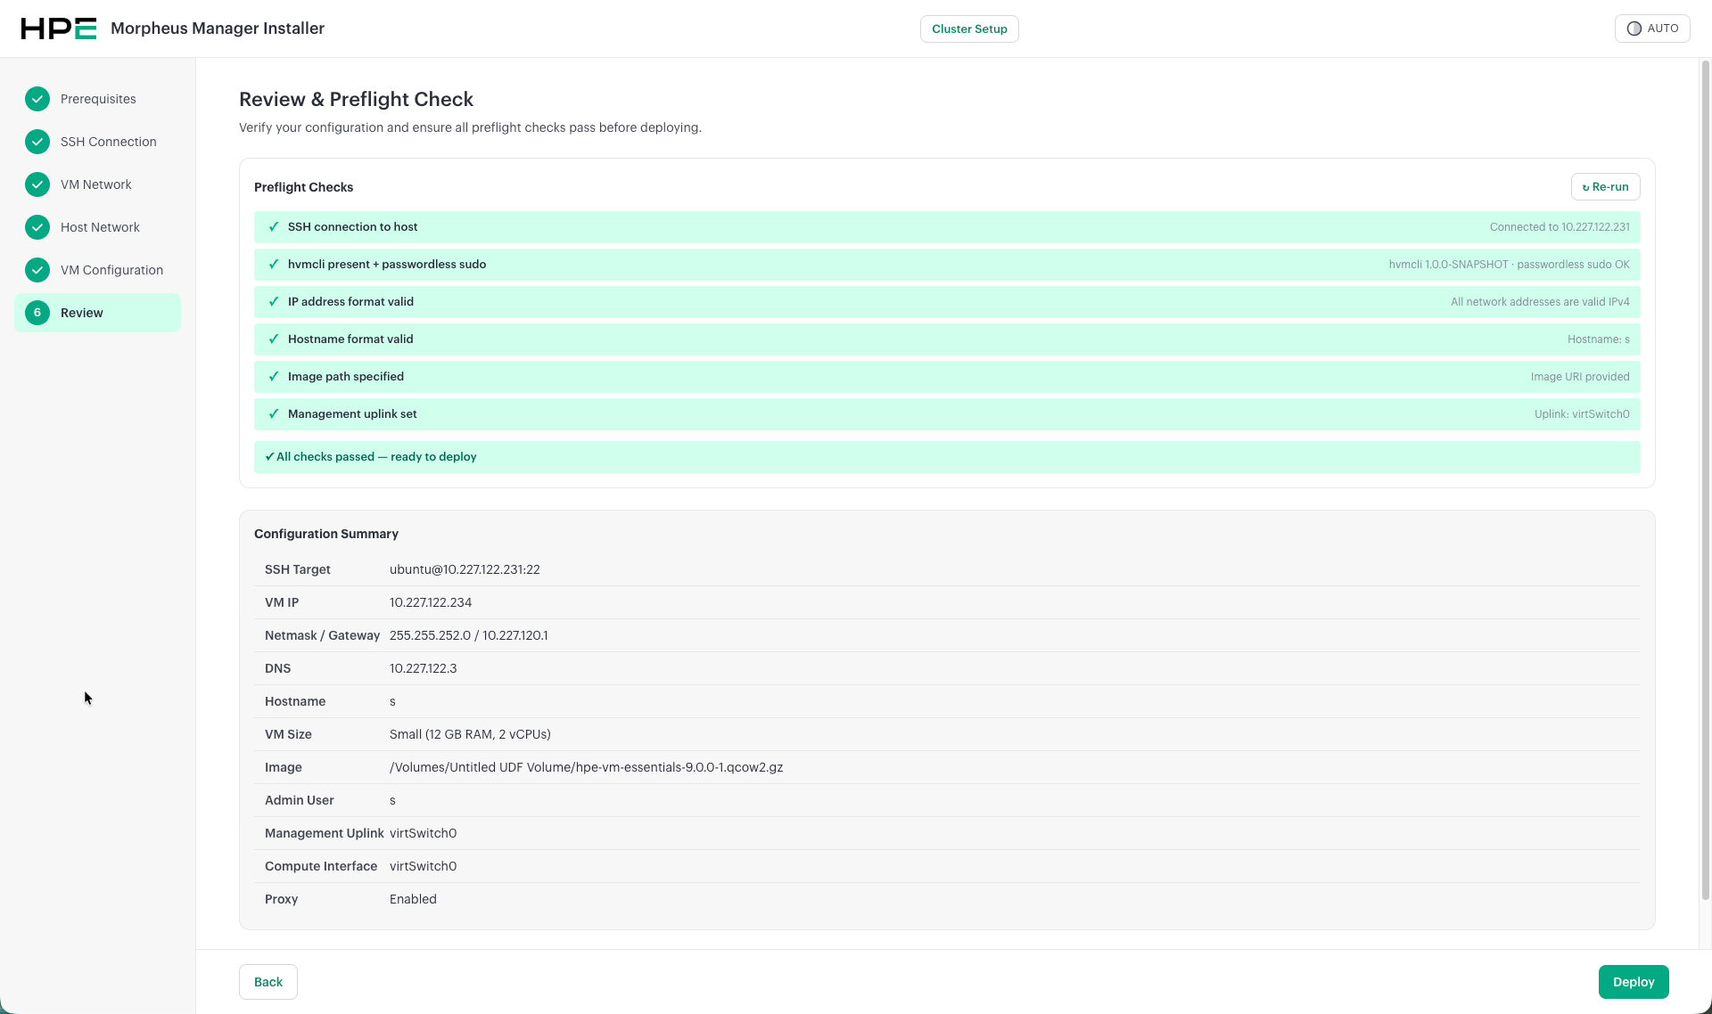Click the 'Image URI provided' status text
Image resolution: width=1712 pixels, height=1014 pixels.
pyautogui.click(x=1580, y=377)
